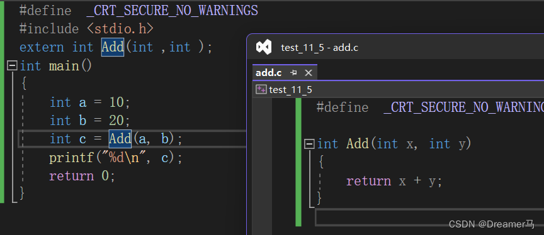Click 'return 0;' statement
The width and height of the screenshot is (544, 235).
point(82,176)
